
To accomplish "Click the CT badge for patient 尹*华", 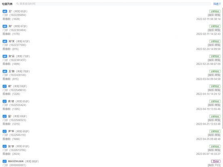I will (x=4, y=132).
